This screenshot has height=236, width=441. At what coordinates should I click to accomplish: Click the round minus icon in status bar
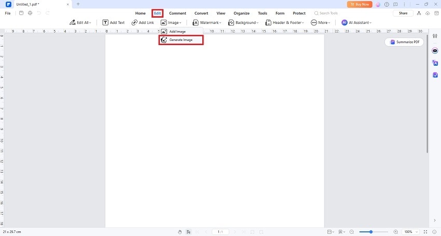(435, 232)
